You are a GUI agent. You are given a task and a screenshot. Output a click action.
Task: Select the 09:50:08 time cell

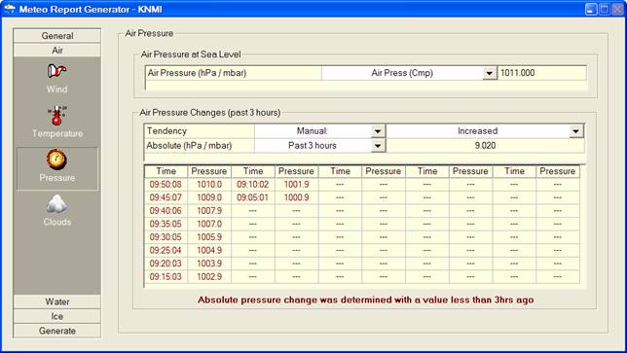pyautogui.click(x=166, y=185)
